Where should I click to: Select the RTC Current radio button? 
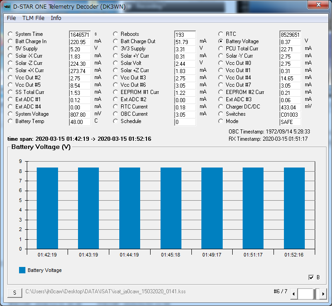(115, 107)
